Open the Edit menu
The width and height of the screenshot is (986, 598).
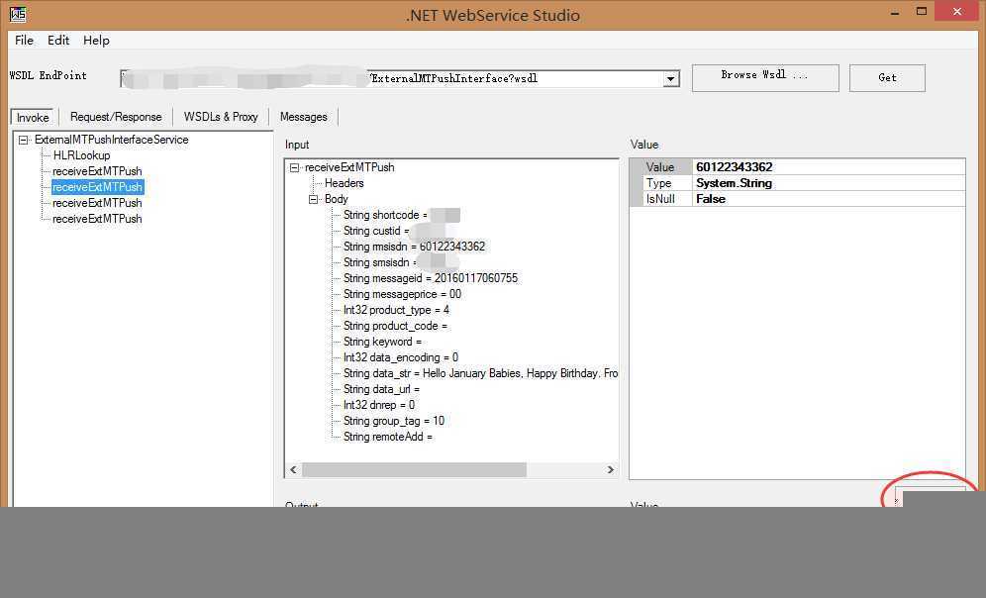click(58, 41)
